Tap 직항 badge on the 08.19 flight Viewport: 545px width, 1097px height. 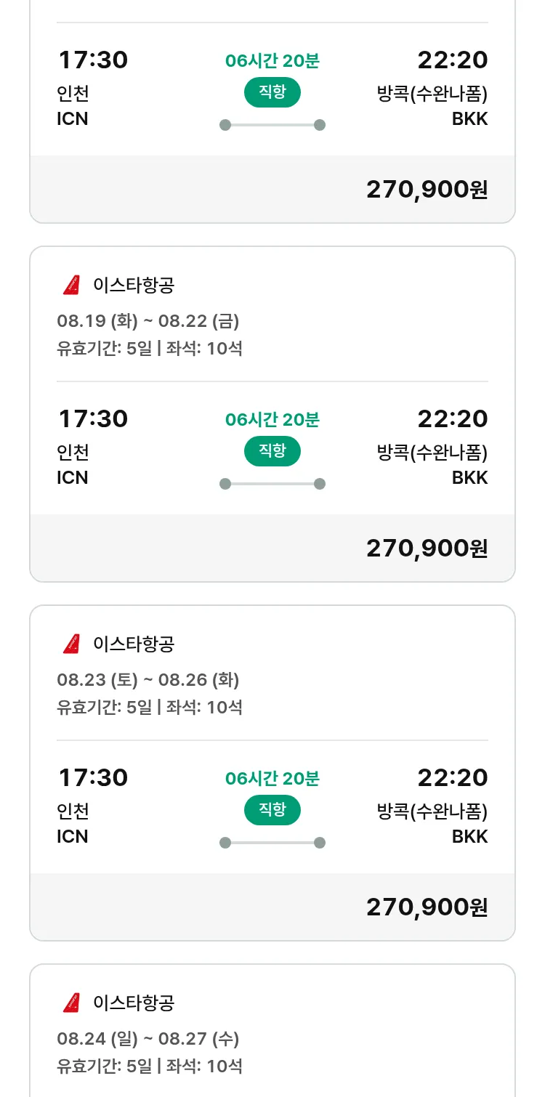(272, 451)
